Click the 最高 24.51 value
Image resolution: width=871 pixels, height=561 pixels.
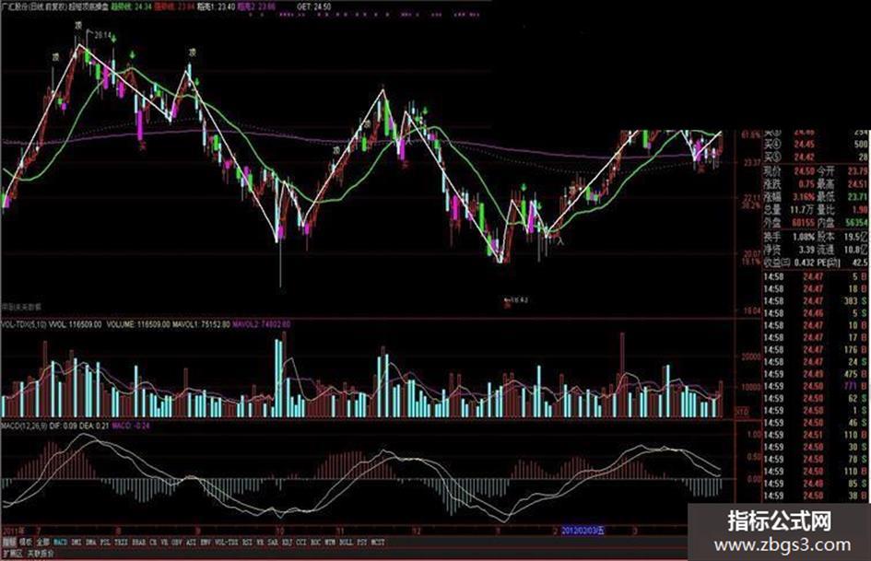(858, 184)
